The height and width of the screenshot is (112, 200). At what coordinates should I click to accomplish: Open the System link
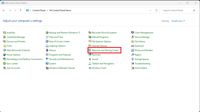click(53, 64)
